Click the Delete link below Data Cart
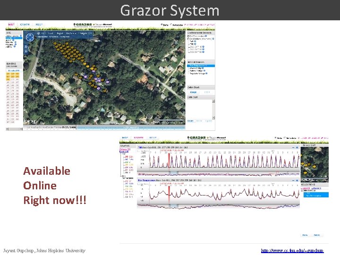340x255 pixels. coord(199,121)
